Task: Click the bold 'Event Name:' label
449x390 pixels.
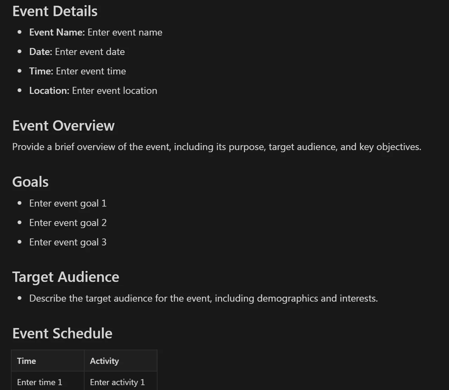Action: coord(57,32)
